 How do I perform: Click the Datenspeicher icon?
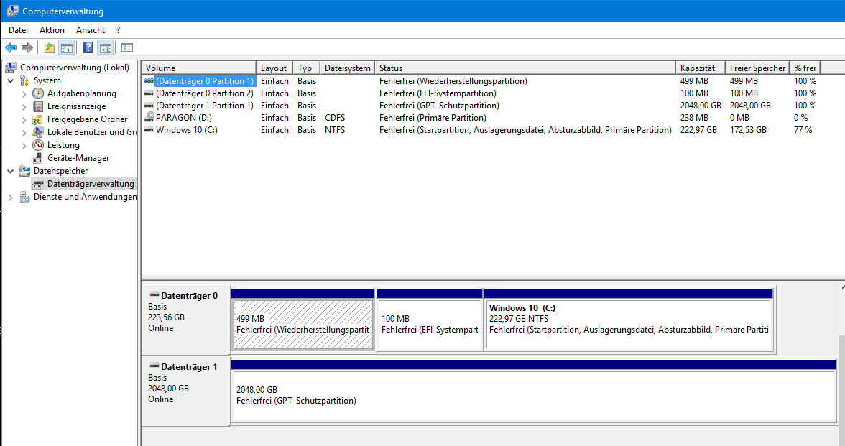point(24,171)
